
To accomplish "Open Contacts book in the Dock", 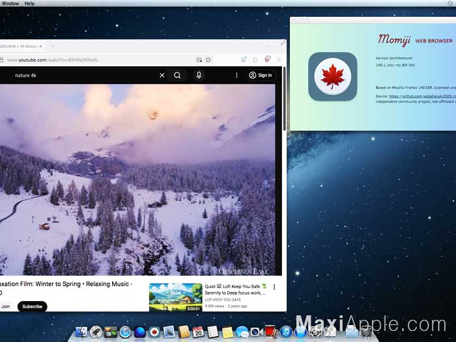I will [x=184, y=332].
